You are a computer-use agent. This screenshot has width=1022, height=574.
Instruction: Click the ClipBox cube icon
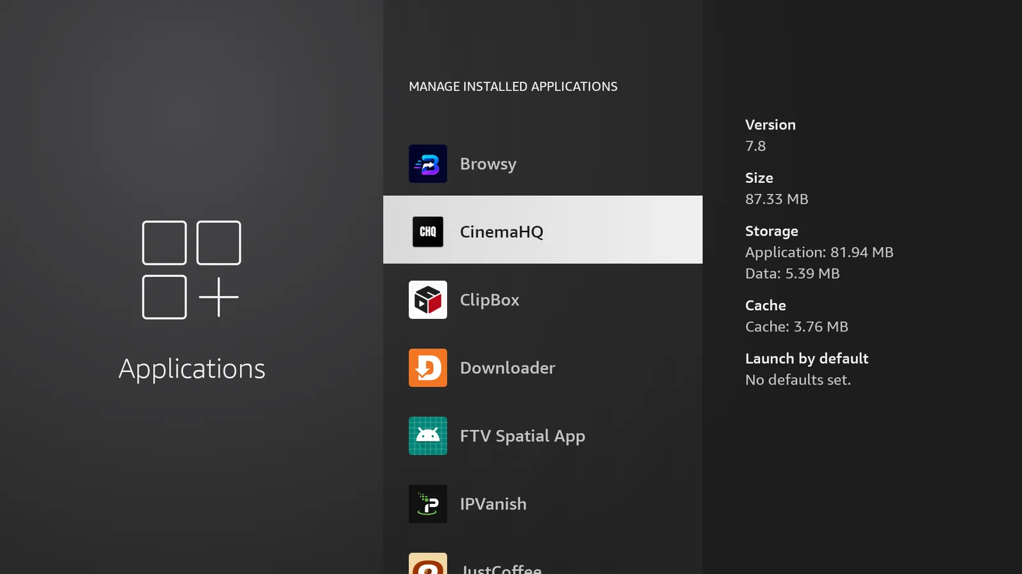pos(428,300)
